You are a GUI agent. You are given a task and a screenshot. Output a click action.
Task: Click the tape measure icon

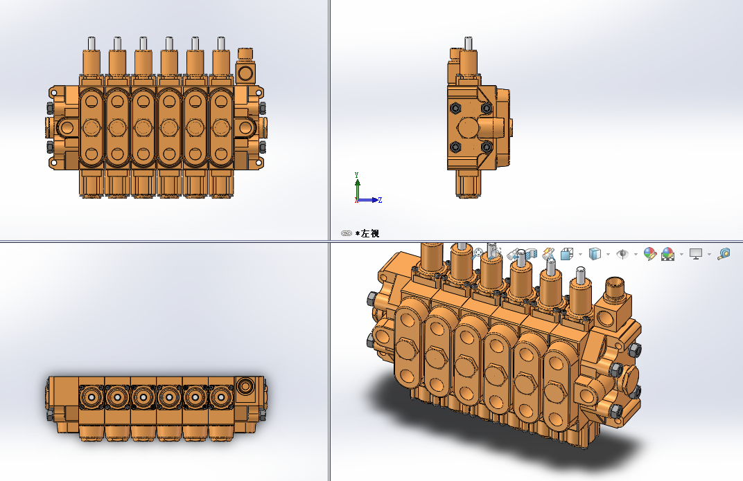pyautogui.click(x=723, y=254)
